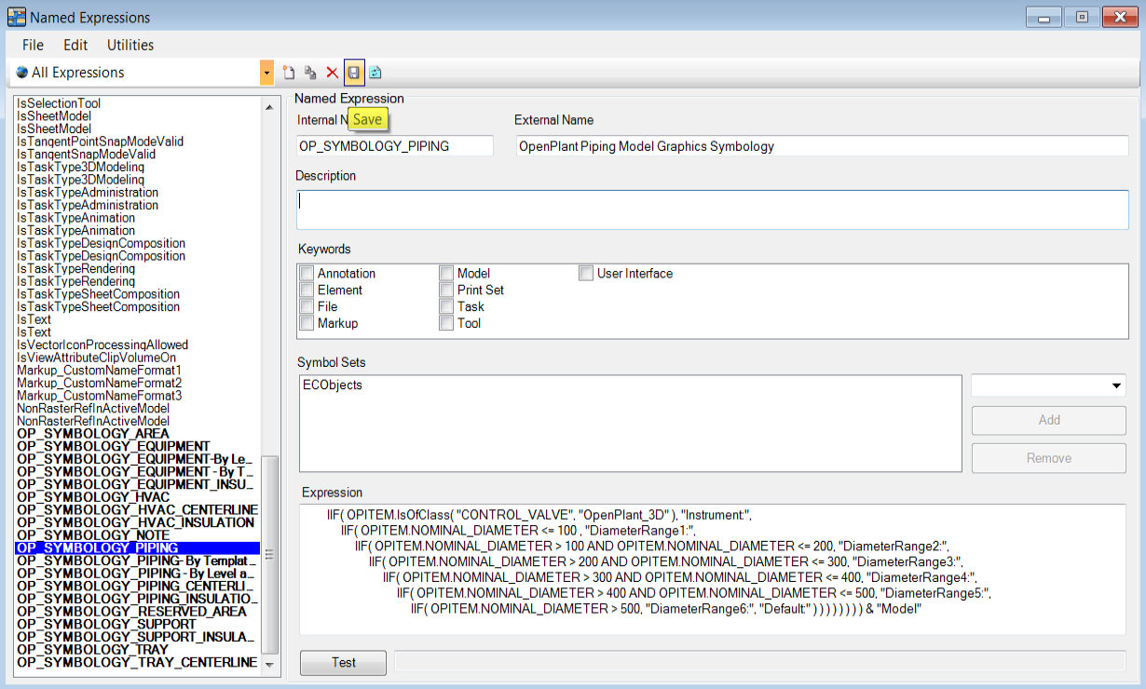Select ECObjects in the Symbol Sets list
This screenshot has width=1146, height=689.
[x=331, y=384]
